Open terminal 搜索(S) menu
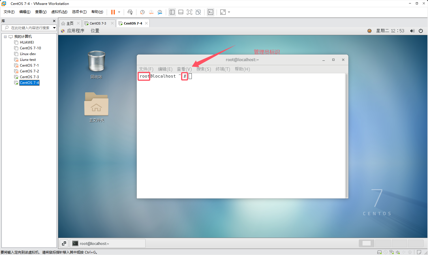428x255 pixels. coord(204,69)
